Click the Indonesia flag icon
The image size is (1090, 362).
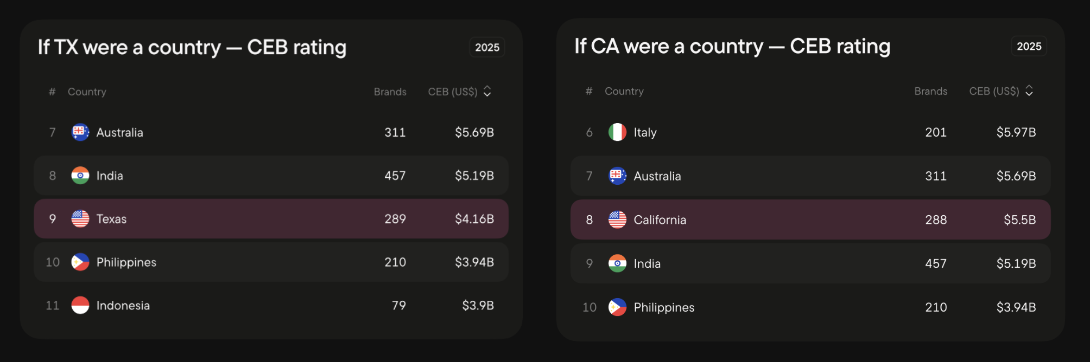(x=80, y=306)
